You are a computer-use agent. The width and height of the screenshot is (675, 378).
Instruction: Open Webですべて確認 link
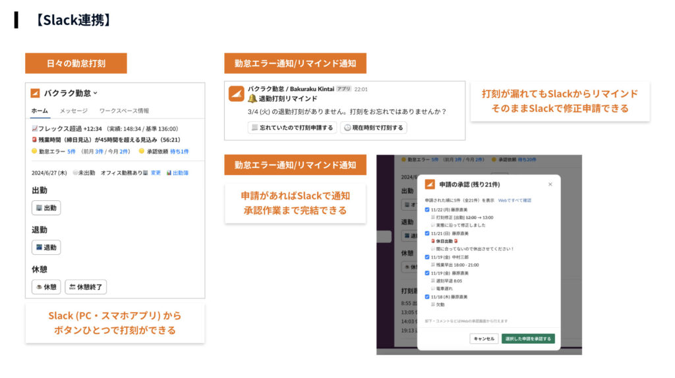514,200
